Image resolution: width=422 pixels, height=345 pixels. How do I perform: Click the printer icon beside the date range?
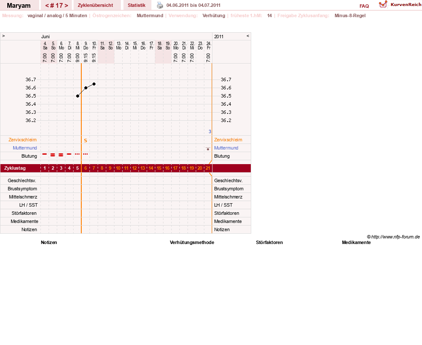(x=160, y=5)
